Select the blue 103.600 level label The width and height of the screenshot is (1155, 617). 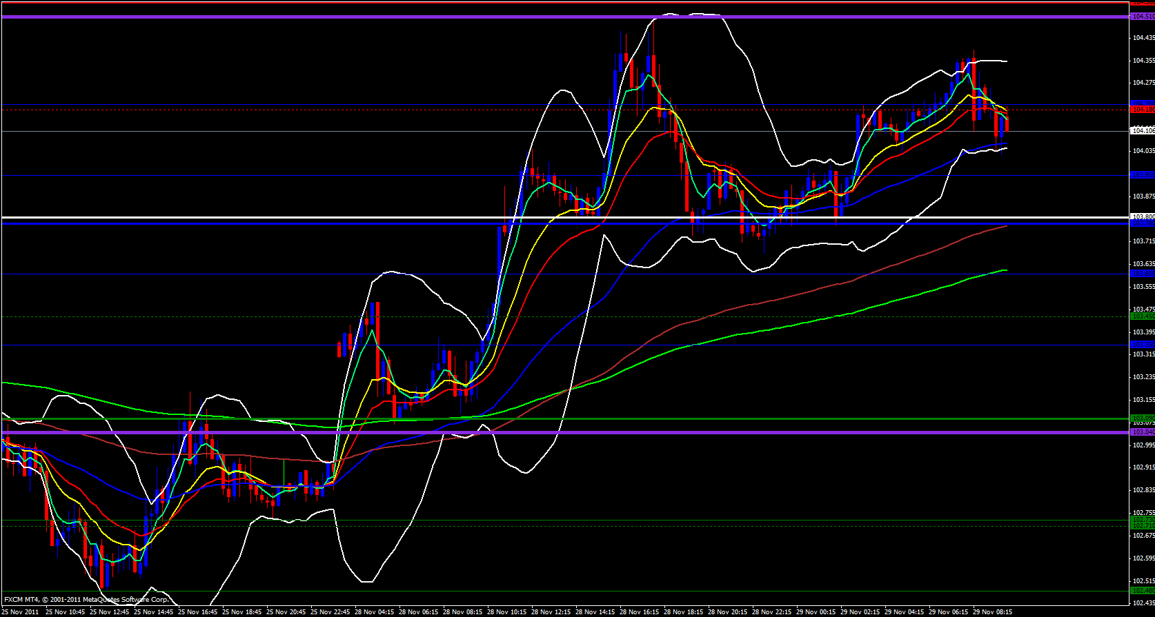coord(1142,274)
